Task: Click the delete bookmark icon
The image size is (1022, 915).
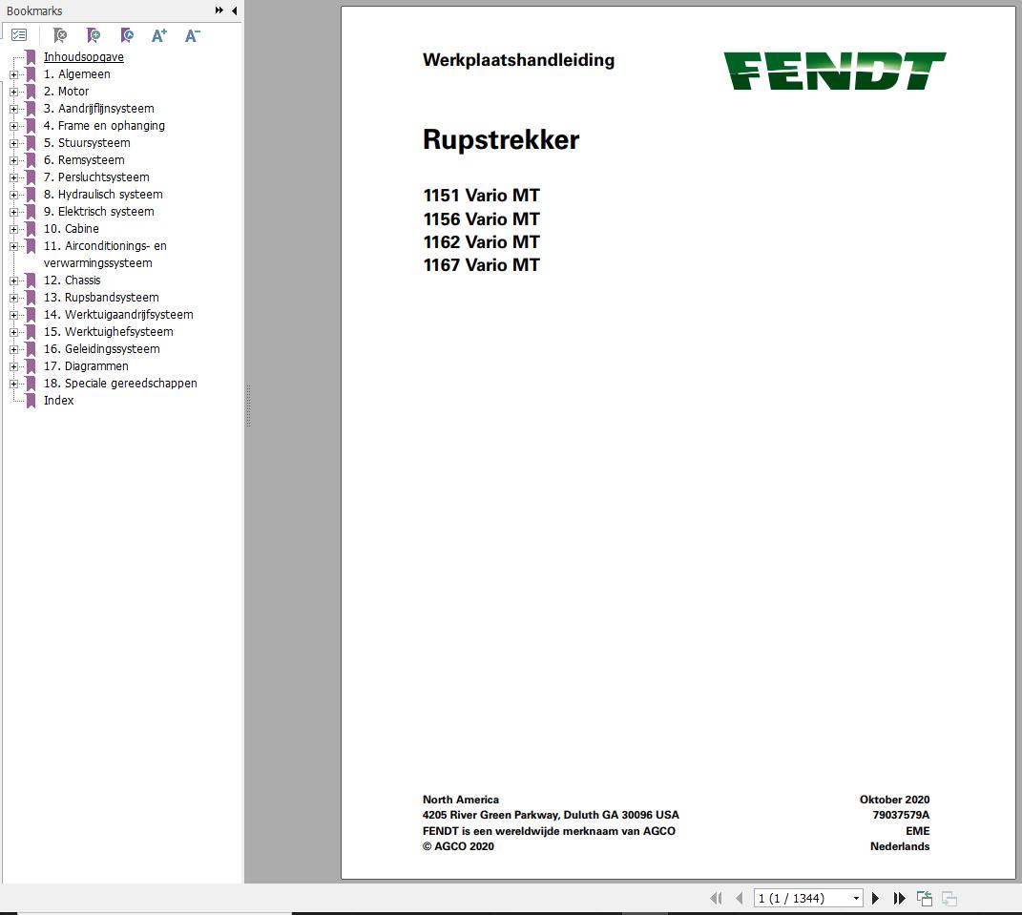Action: [60, 35]
